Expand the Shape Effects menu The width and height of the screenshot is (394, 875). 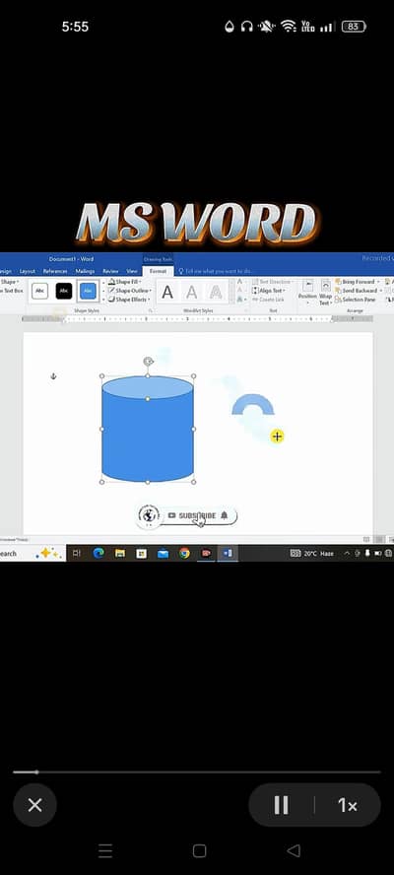(129, 300)
